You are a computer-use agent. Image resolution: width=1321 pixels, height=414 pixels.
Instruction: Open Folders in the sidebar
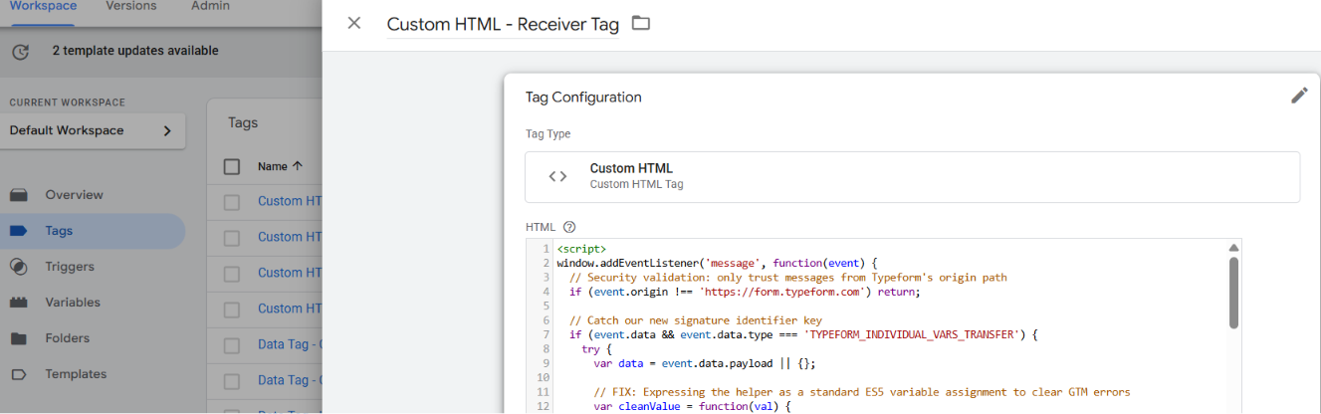[x=67, y=338]
